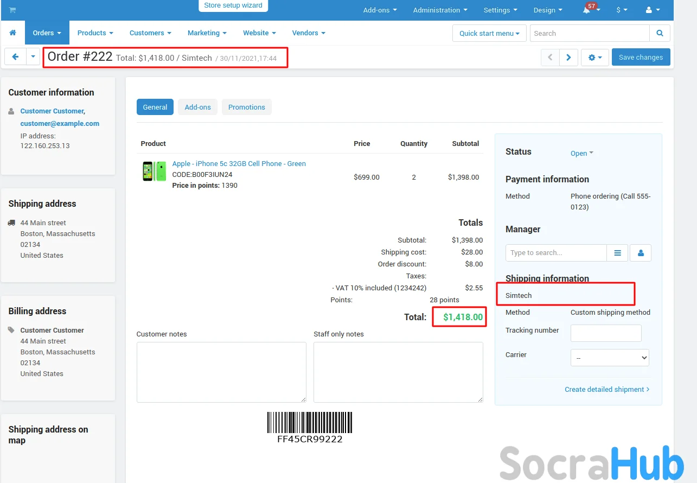The height and width of the screenshot is (483, 697).
Task: Click the home icon in navigation bar
Action: click(13, 33)
